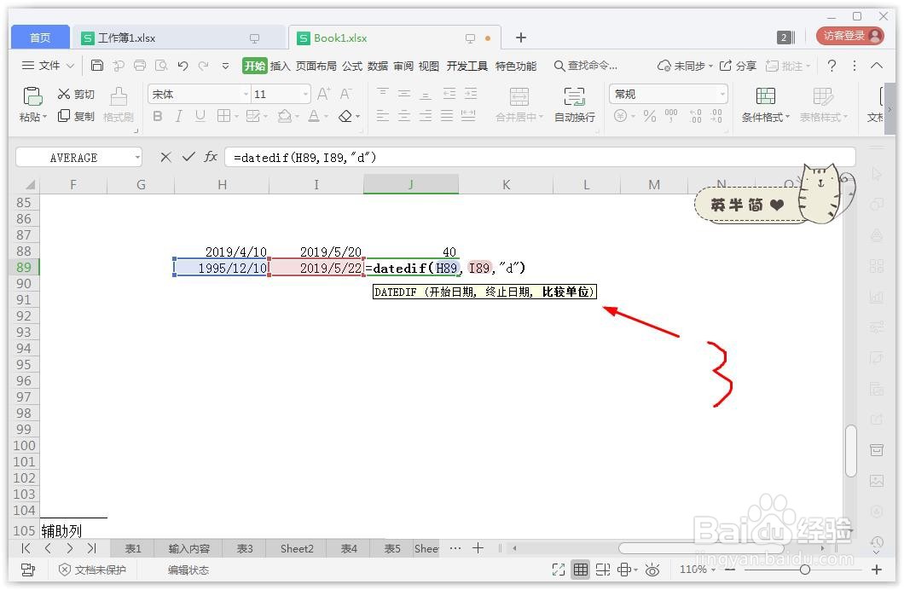Select the Sheet2 worksheet tab
This screenshot has height=590, width=904.
tap(296, 548)
